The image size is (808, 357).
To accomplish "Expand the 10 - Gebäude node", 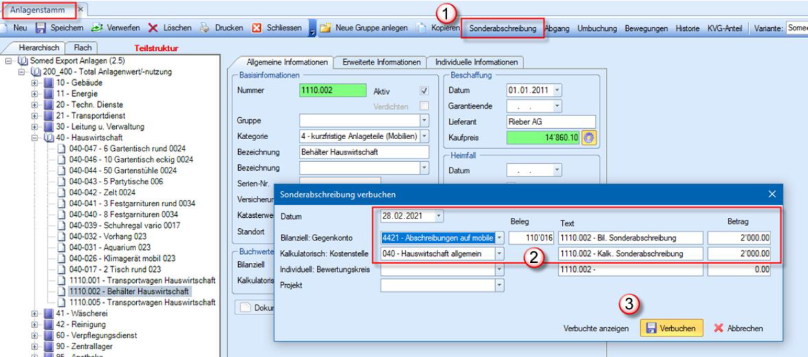I will (x=35, y=83).
